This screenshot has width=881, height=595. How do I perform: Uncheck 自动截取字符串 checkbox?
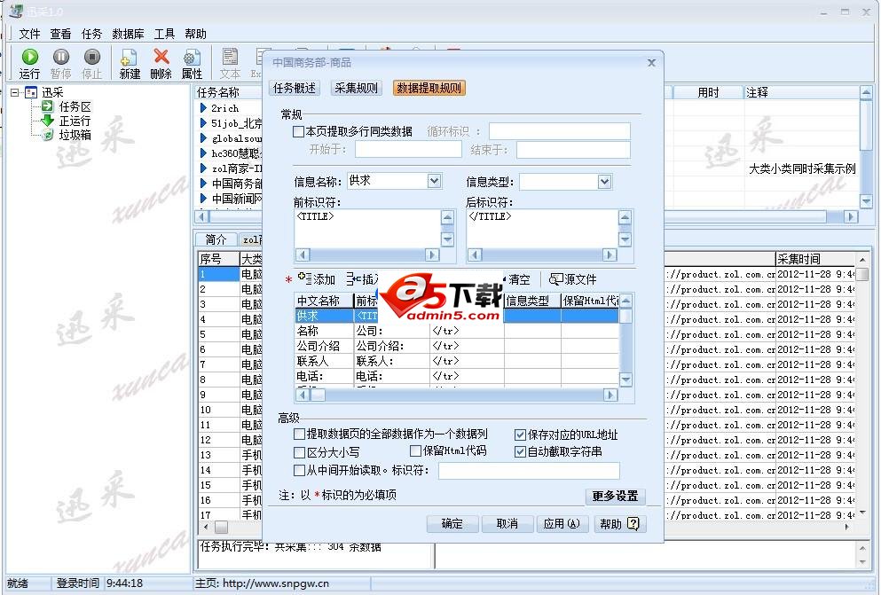[520, 451]
